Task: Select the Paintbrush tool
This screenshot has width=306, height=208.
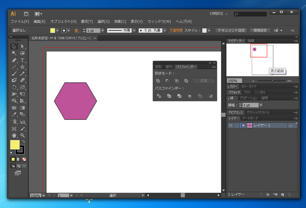Action: point(14,74)
